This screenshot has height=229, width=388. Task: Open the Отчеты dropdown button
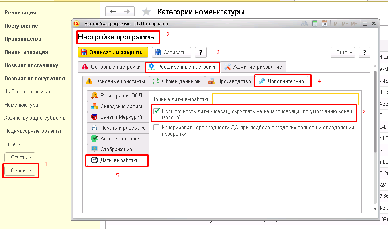tap(20, 157)
